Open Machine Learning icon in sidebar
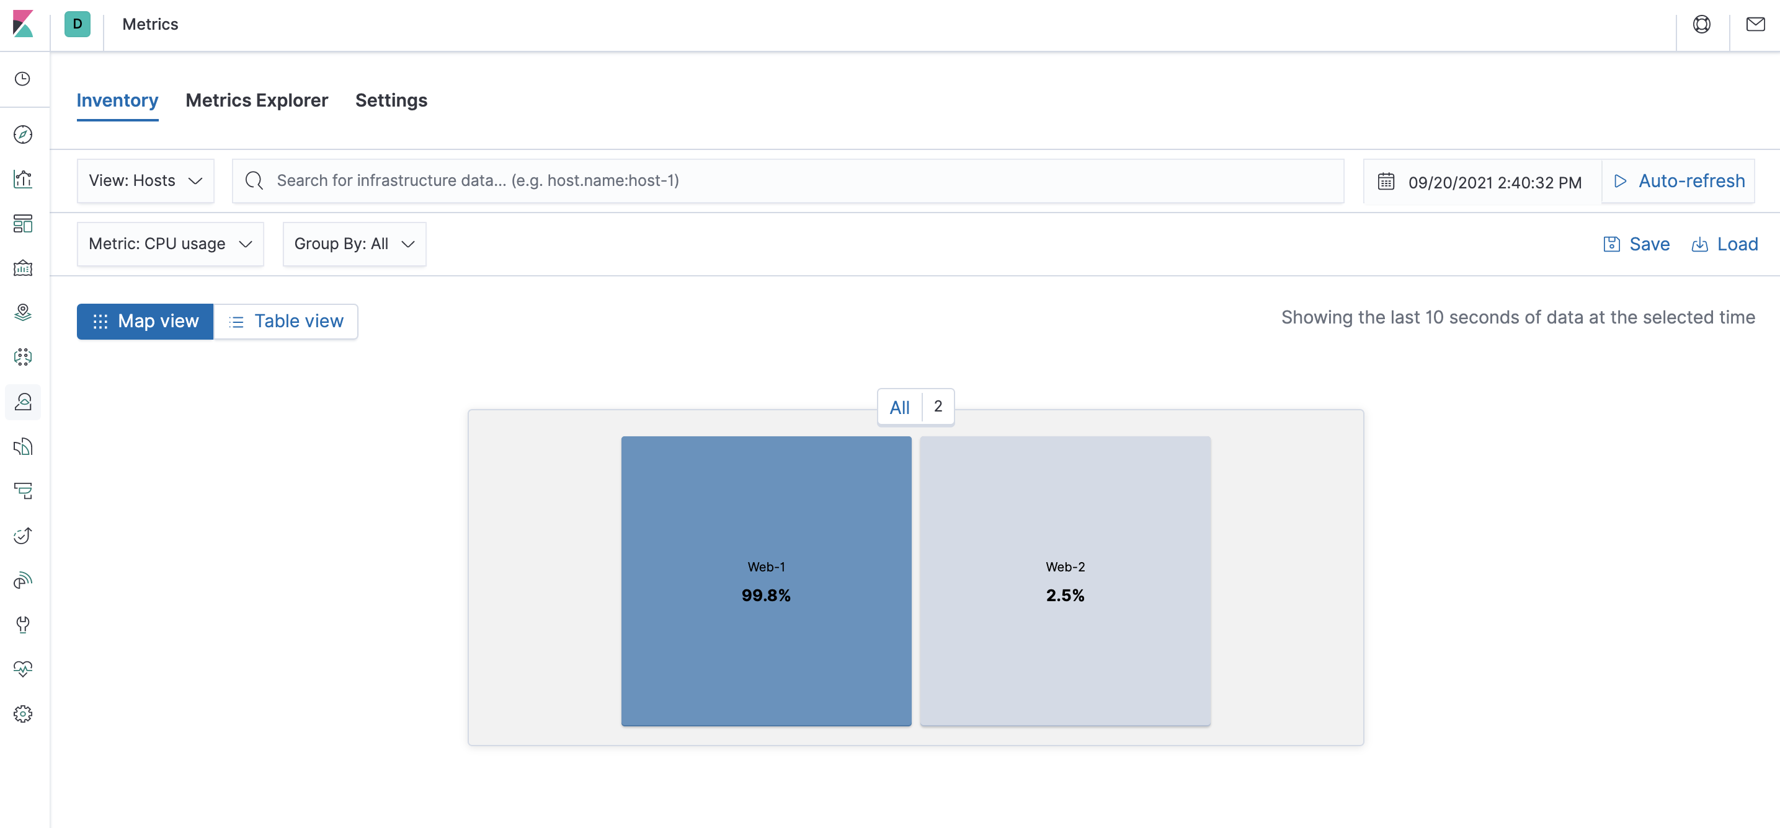 point(23,357)
